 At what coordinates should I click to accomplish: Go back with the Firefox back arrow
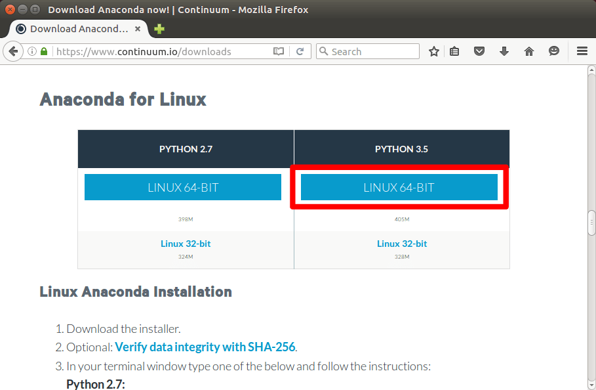coord(13,51)
